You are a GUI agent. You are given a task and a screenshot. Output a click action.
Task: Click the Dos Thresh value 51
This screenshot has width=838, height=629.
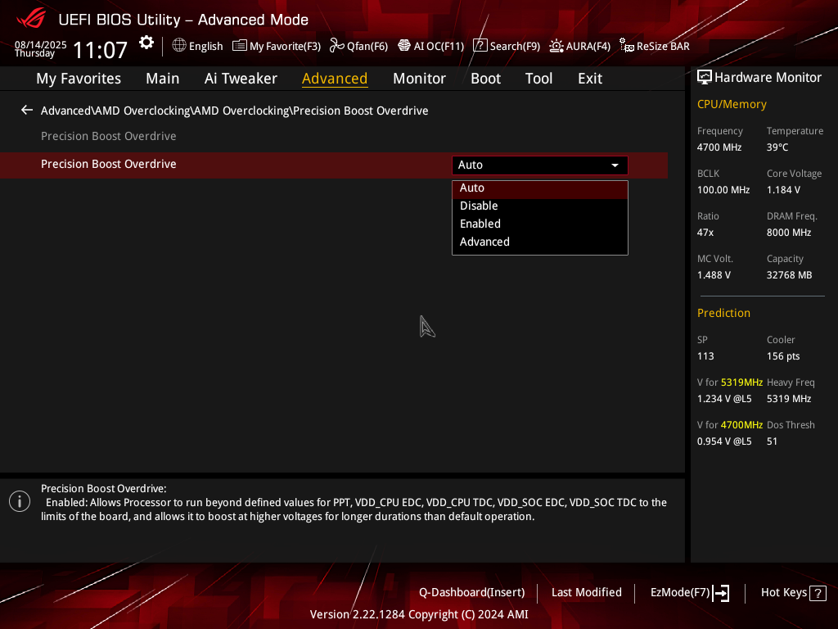[772, 441]
